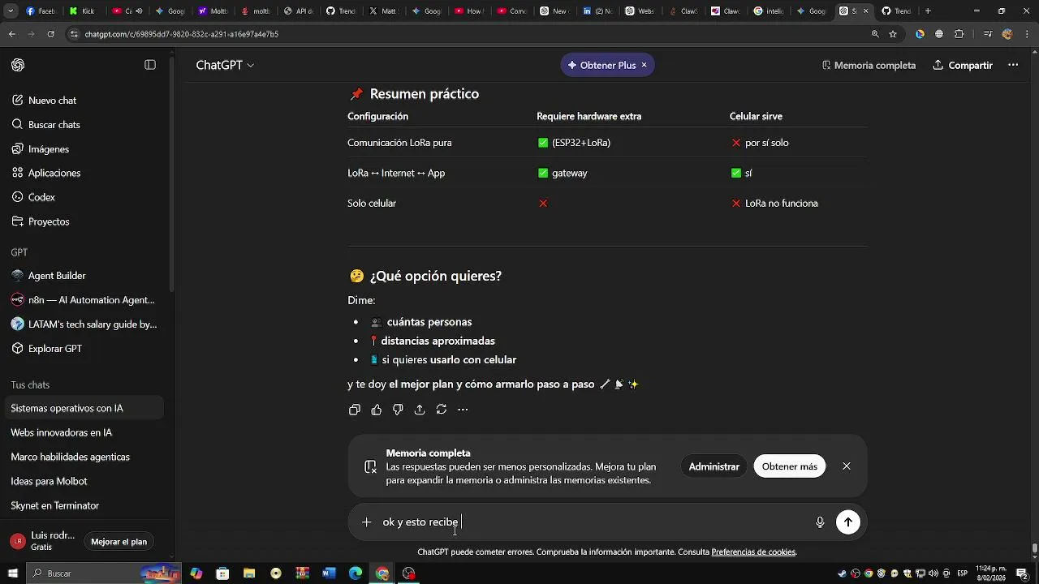Open the three-dot conversation options menu
This screenshot has height=584, width=1039.
click(x=1013, y=65)
